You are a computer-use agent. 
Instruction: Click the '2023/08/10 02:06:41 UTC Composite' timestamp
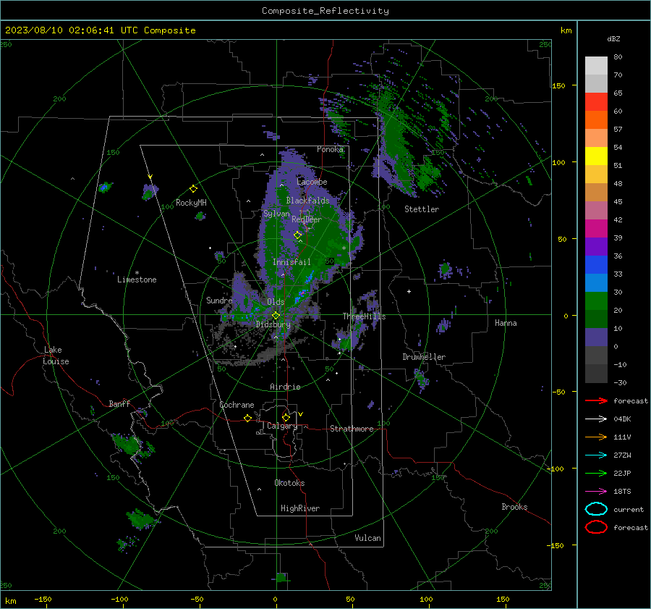(x=100, y=30)
